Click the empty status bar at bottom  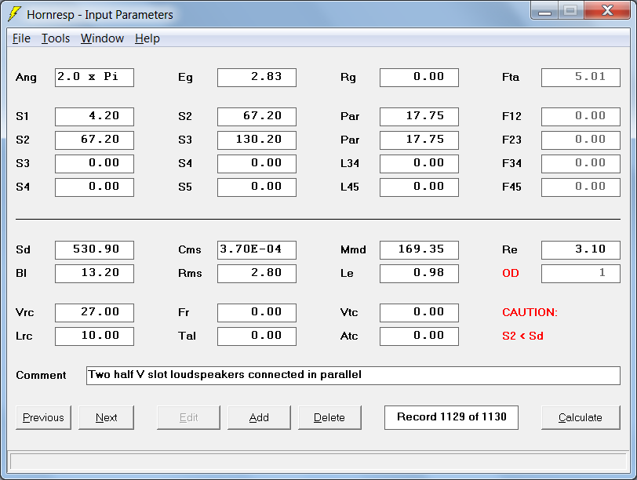(318, 462)
